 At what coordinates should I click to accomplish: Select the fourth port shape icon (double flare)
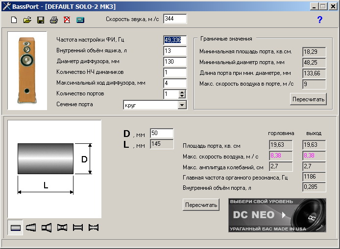point(62,227)
